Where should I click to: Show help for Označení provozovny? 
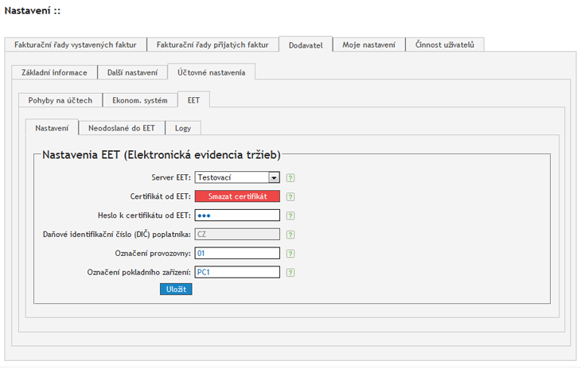[290, 254]
